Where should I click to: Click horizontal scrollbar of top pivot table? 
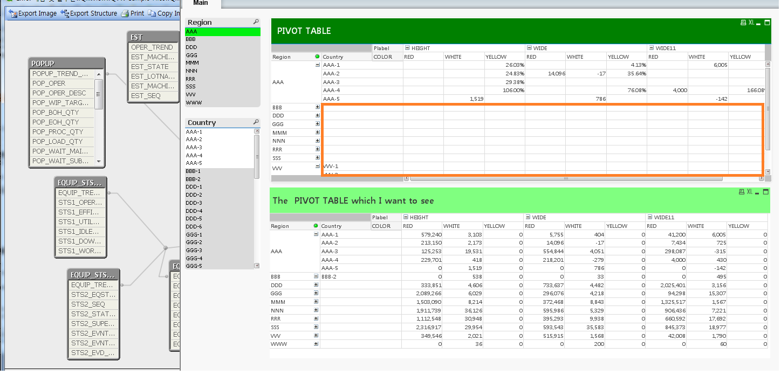(x=566, y=178)
